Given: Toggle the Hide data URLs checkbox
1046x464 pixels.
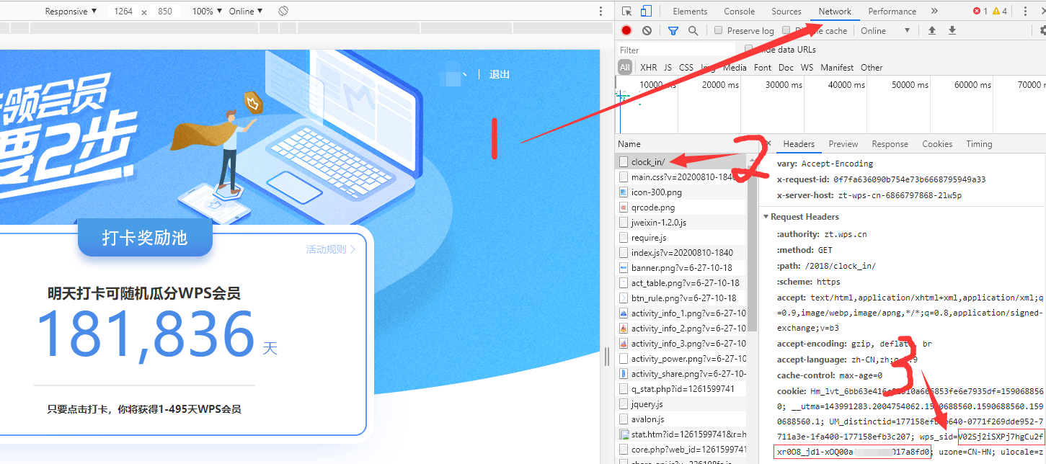Looking at the screenshot, I should pos(749,49).
